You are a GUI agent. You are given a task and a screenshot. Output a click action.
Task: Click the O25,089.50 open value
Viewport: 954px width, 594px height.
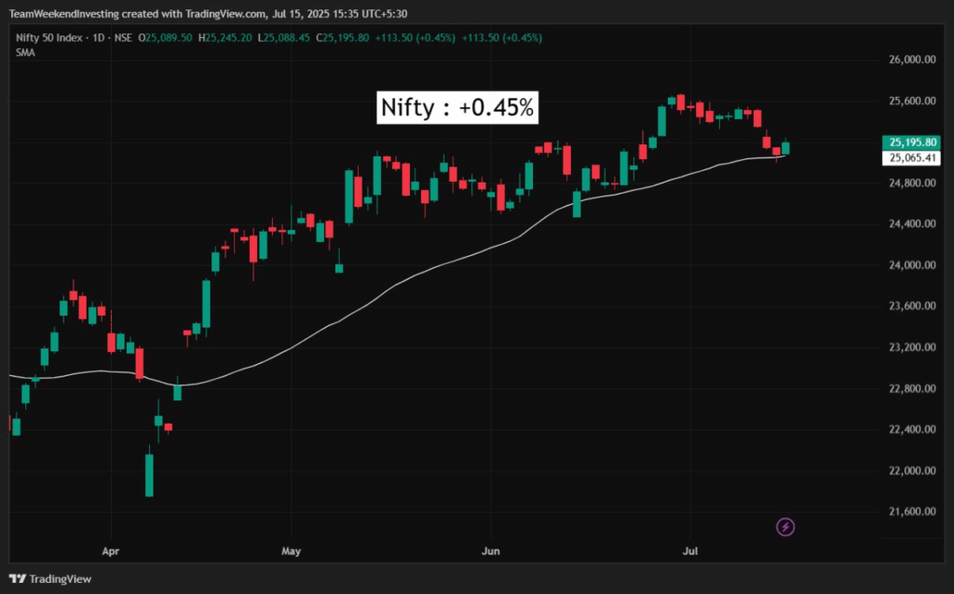coord(165,37)
